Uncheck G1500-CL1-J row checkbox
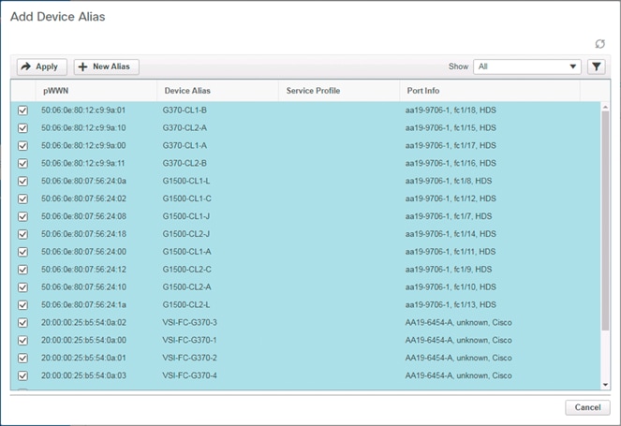This screenshot has width=621, height=426. [23, 216]
